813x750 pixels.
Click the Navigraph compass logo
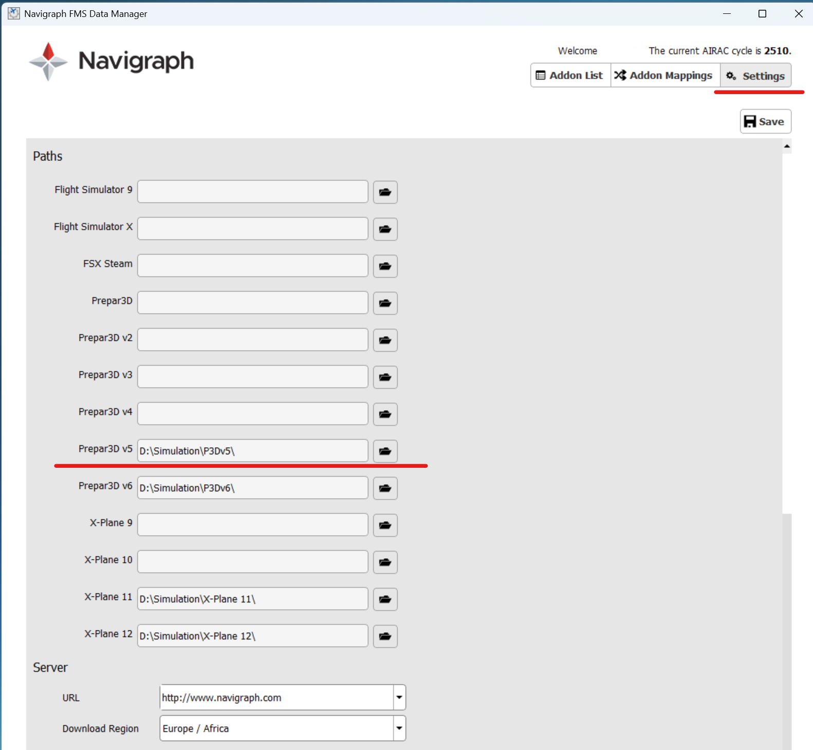point(48,62)
